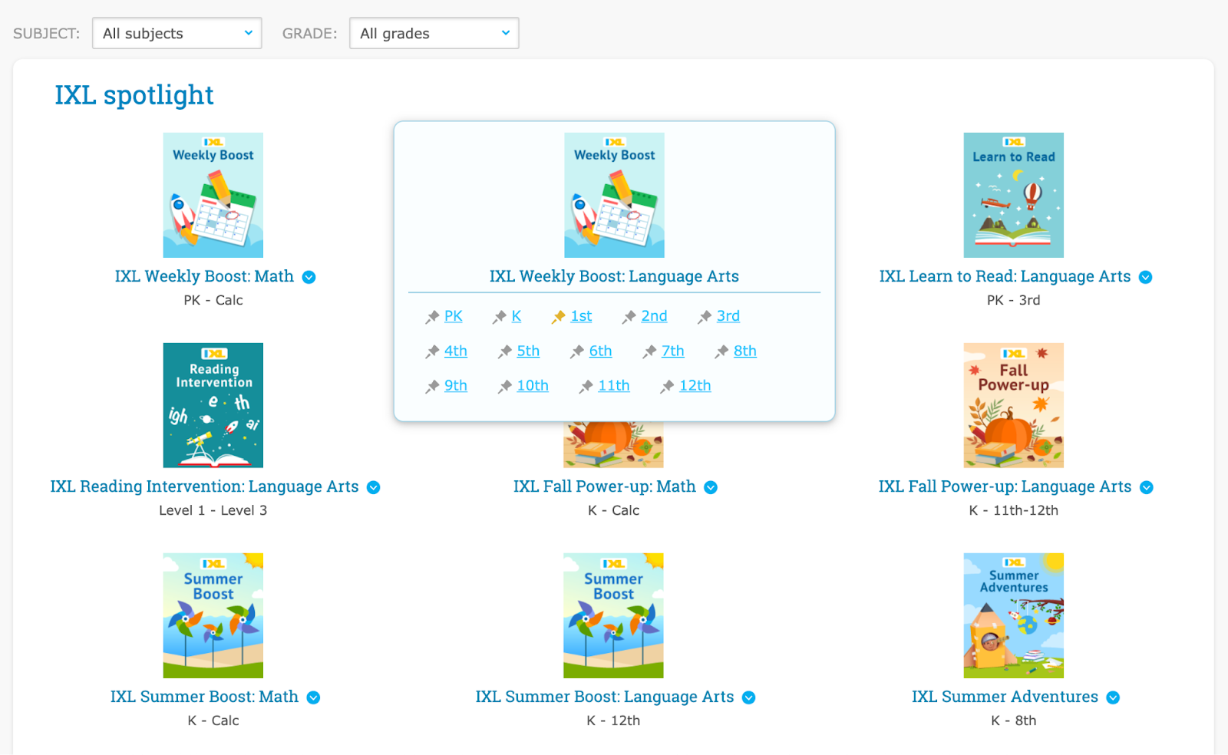Click the 'PK - 3rd' range text

point(1014,300)
